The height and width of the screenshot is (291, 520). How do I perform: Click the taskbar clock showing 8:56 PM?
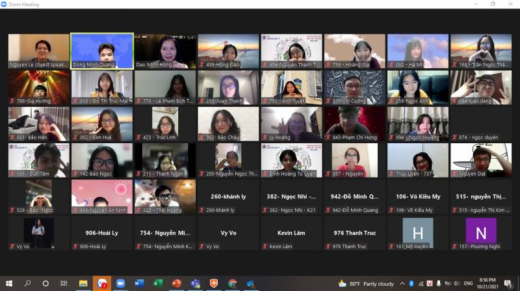click(487, 283)
